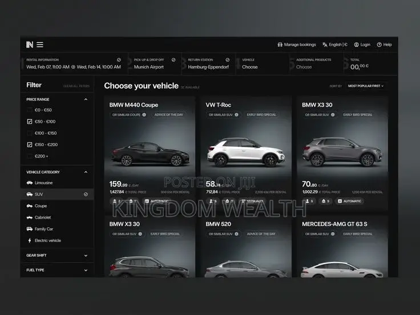The height and width of the screenshot is (315, 420).
Task: Click the clock icon between rental dates
Action: click(x=73, y=67)
